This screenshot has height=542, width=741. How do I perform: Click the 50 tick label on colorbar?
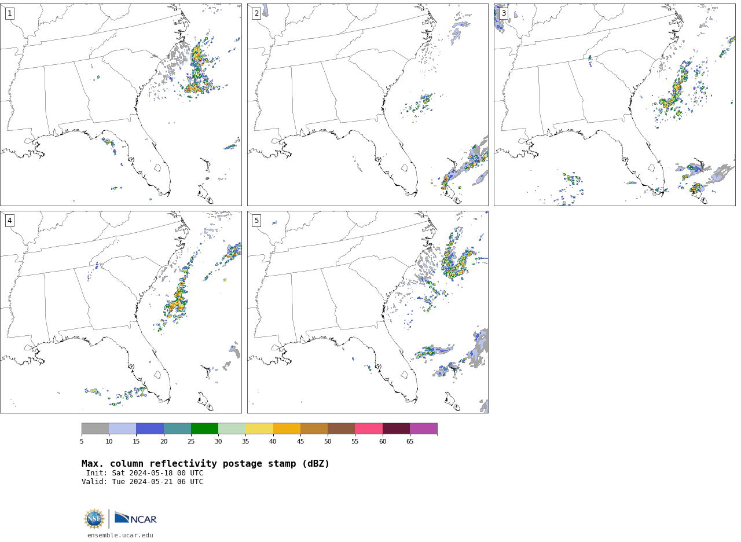click(x=328, y=442)
